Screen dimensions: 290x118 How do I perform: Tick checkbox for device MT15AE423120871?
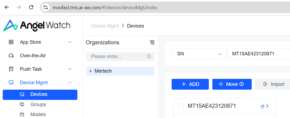pyautogui.click(x=181, y=106)
